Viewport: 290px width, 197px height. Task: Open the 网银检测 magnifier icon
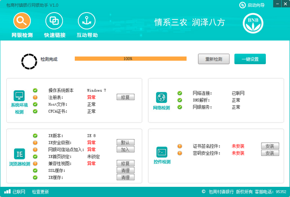22,21
